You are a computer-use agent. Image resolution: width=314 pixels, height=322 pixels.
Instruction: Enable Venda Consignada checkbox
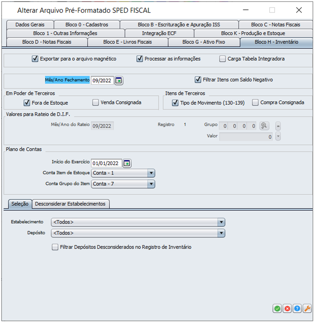pyautogui.click(x=95, y=102)
